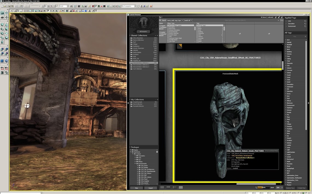Click the magnifier zoom icon near thumbnail slider
Screen dimensions: 312x194
point(256,187)
